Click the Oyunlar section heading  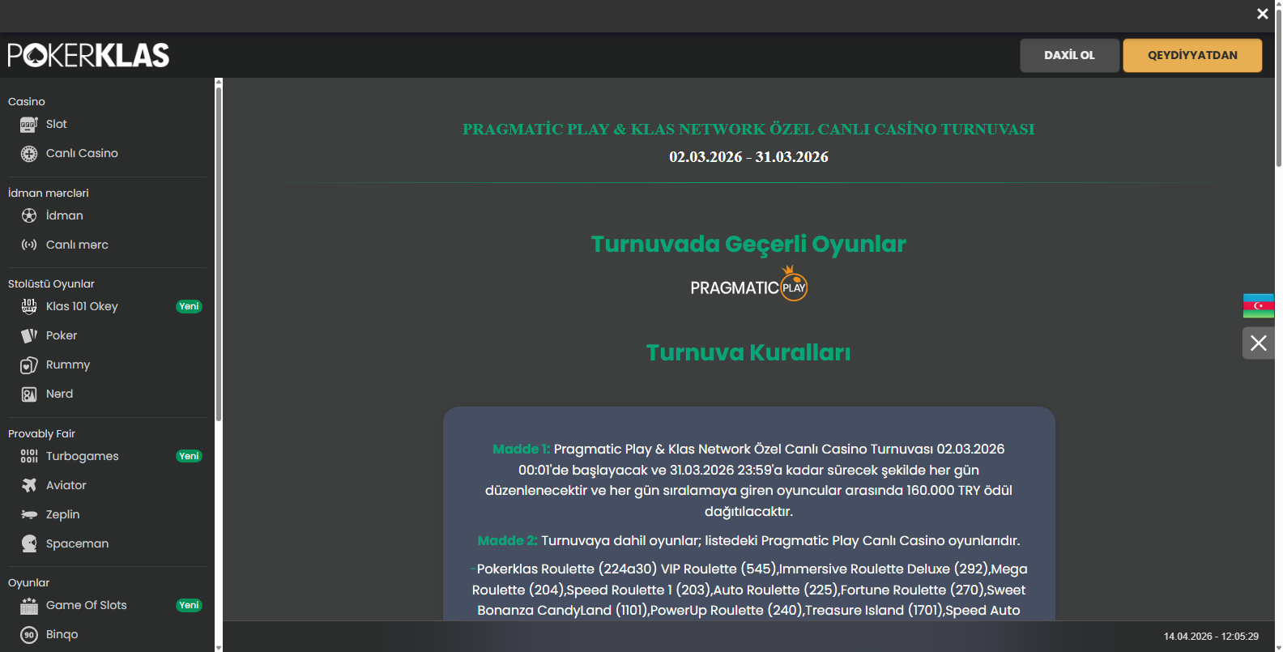point(28,582)
